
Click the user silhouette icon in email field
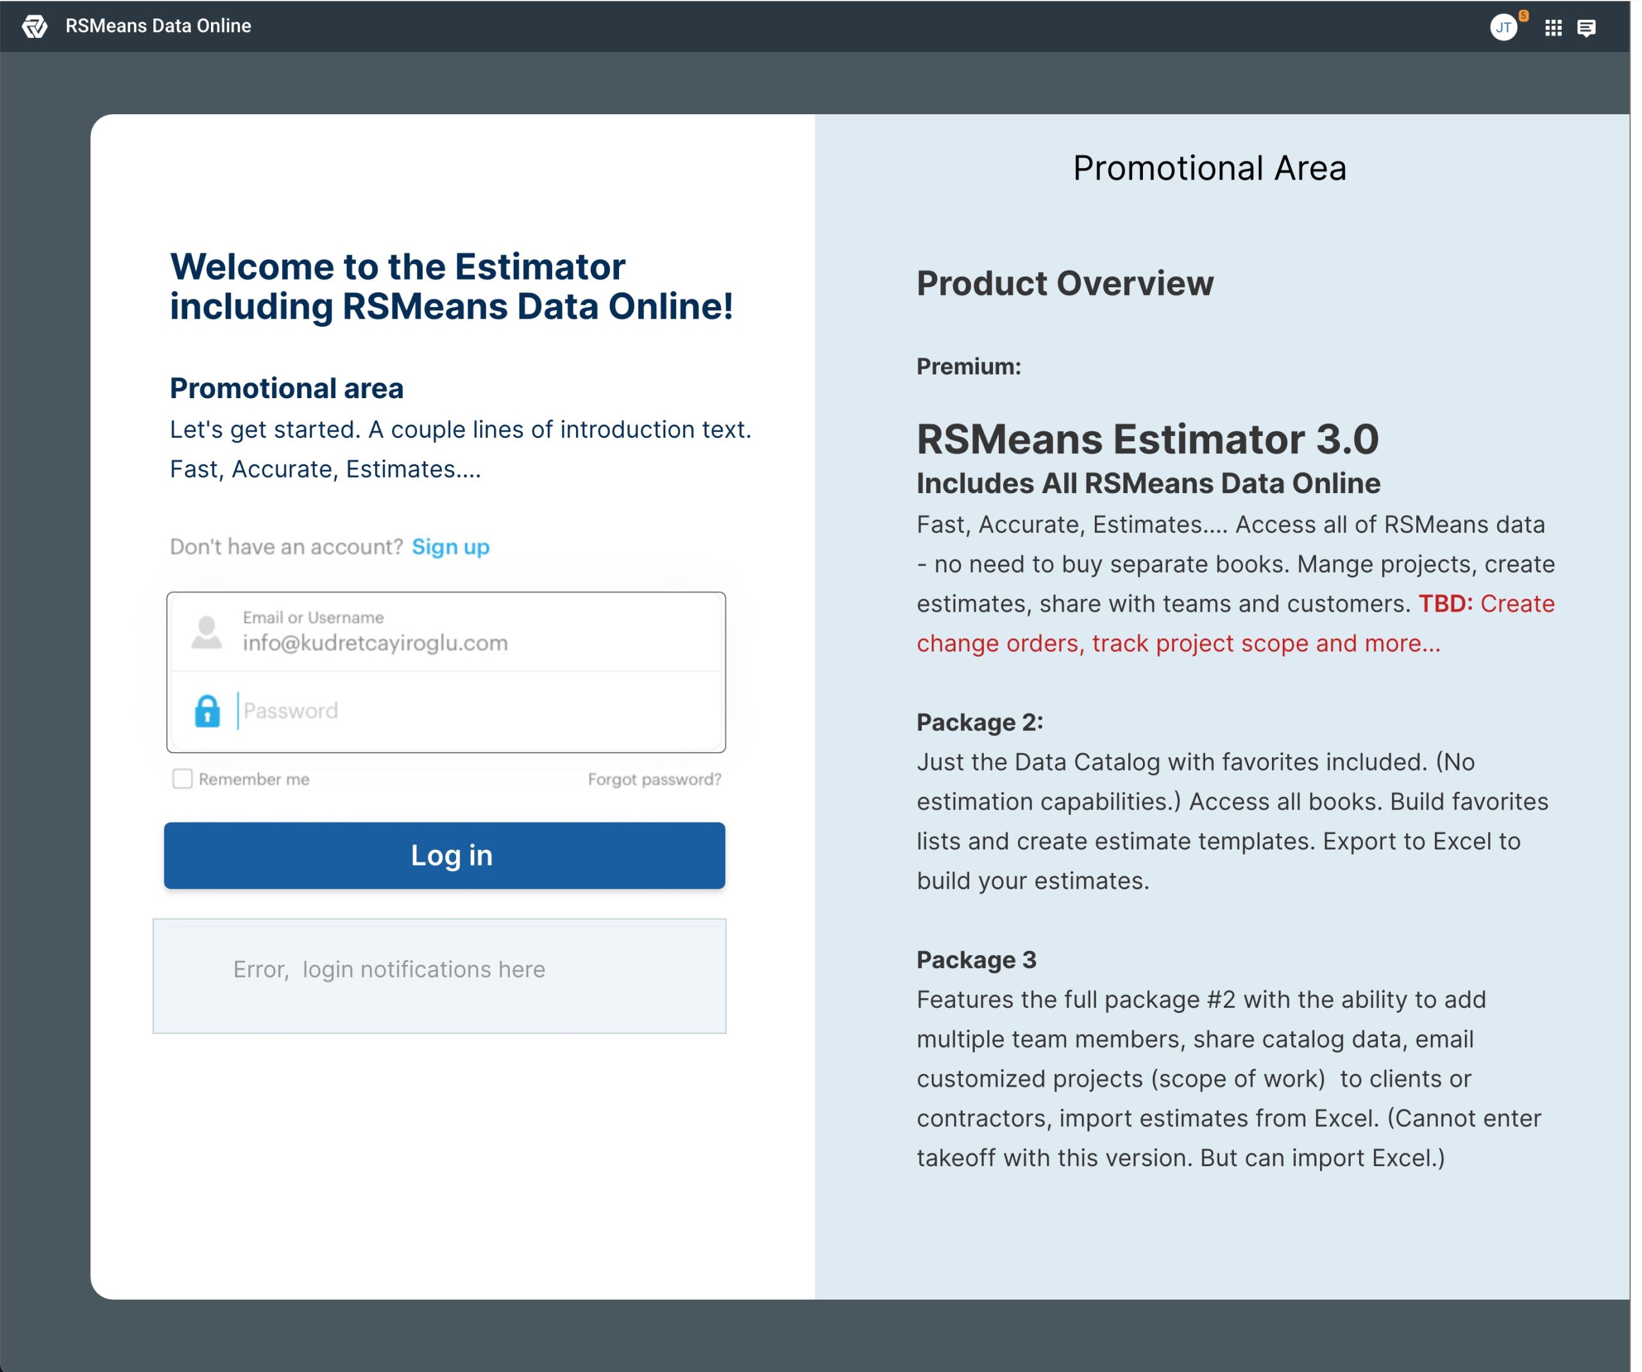pos(207,632)
